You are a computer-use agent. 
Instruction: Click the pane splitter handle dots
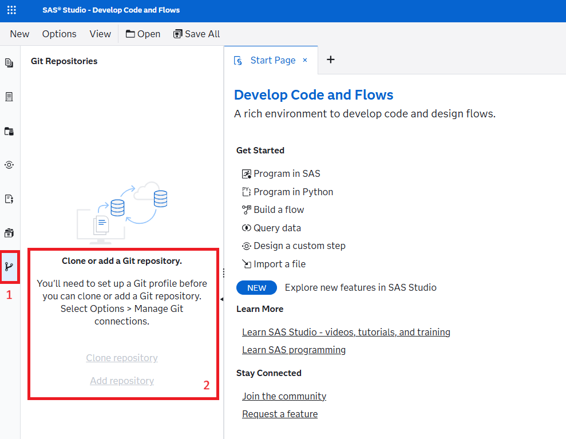[224, 273]
